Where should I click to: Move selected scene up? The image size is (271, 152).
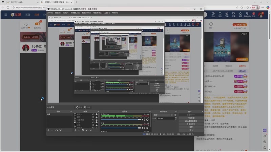[x=57, y=130]
